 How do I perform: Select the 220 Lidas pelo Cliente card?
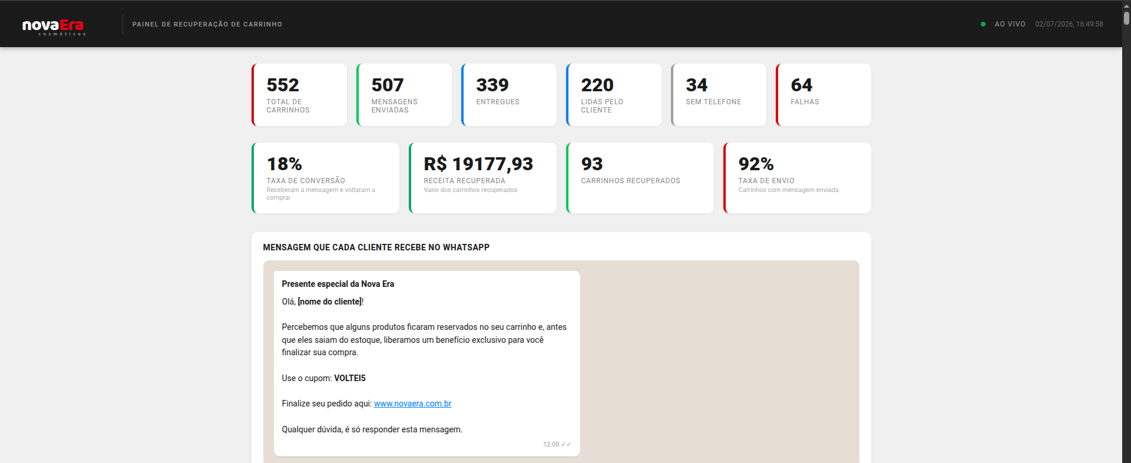614,95
